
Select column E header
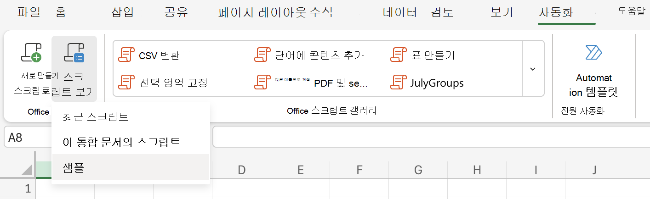tap(300, 171)
